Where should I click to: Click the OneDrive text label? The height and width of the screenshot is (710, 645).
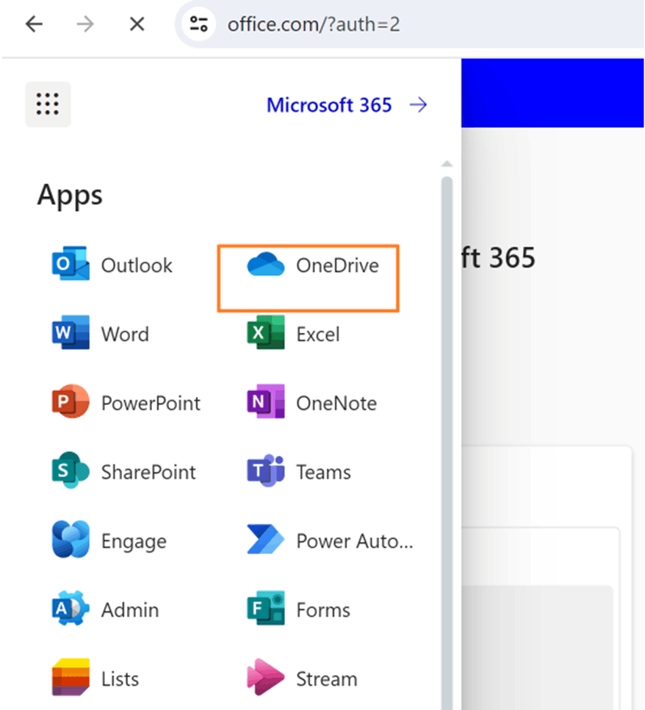[338, 265]
